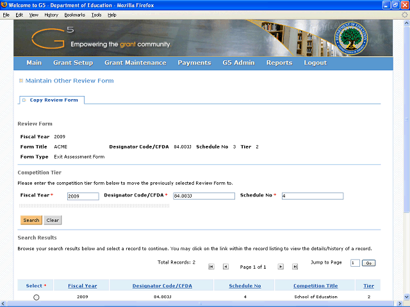Select the 2009 School of Education record
Image resolution: width=410 pixels, height=307 pixels.
point(36,297)
